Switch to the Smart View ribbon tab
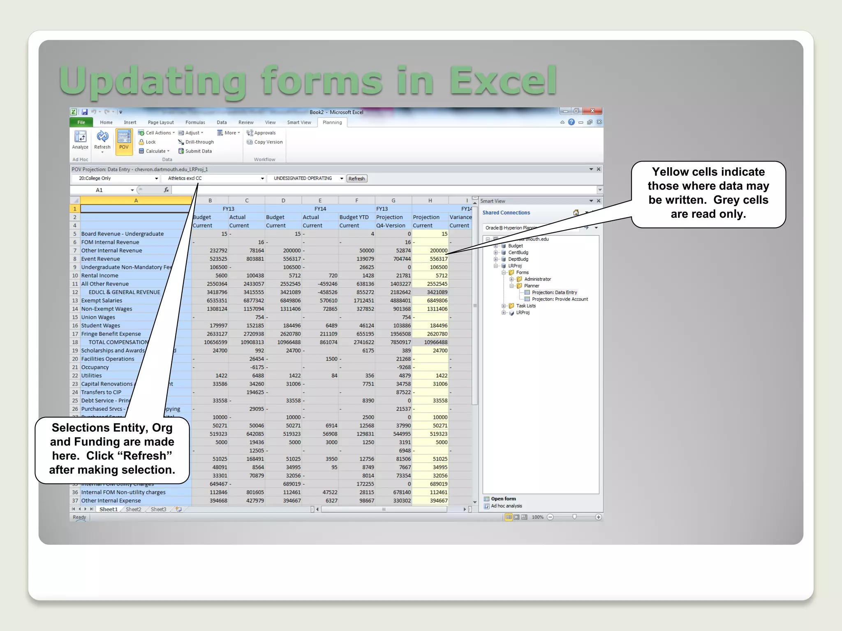The height and width of the screenshot is (631, 842). (x=299, y=122)
